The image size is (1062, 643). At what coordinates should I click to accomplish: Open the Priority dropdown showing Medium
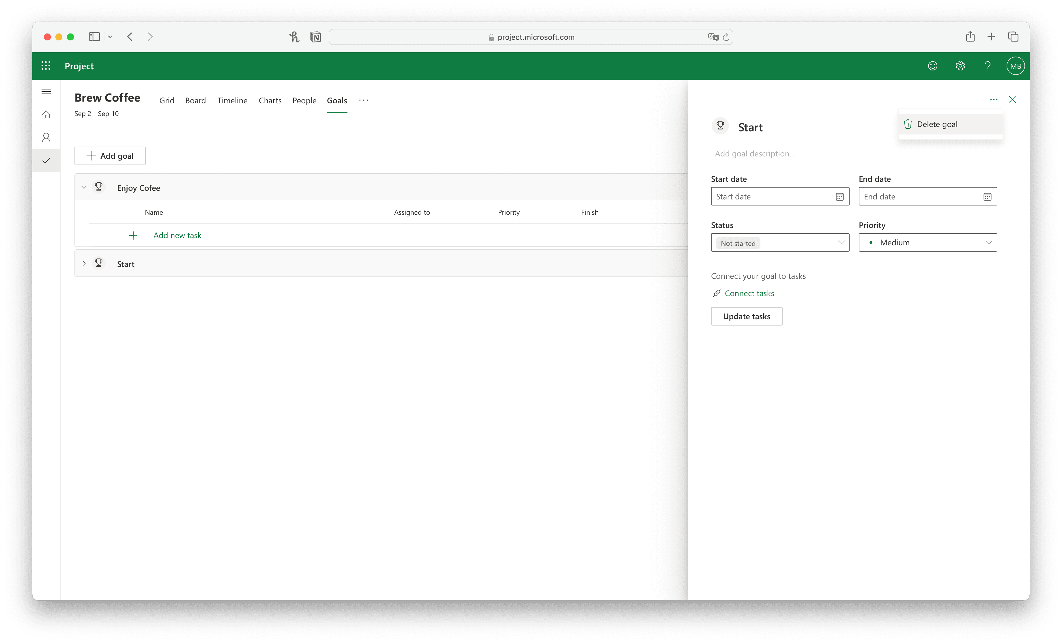coord(928,243)
